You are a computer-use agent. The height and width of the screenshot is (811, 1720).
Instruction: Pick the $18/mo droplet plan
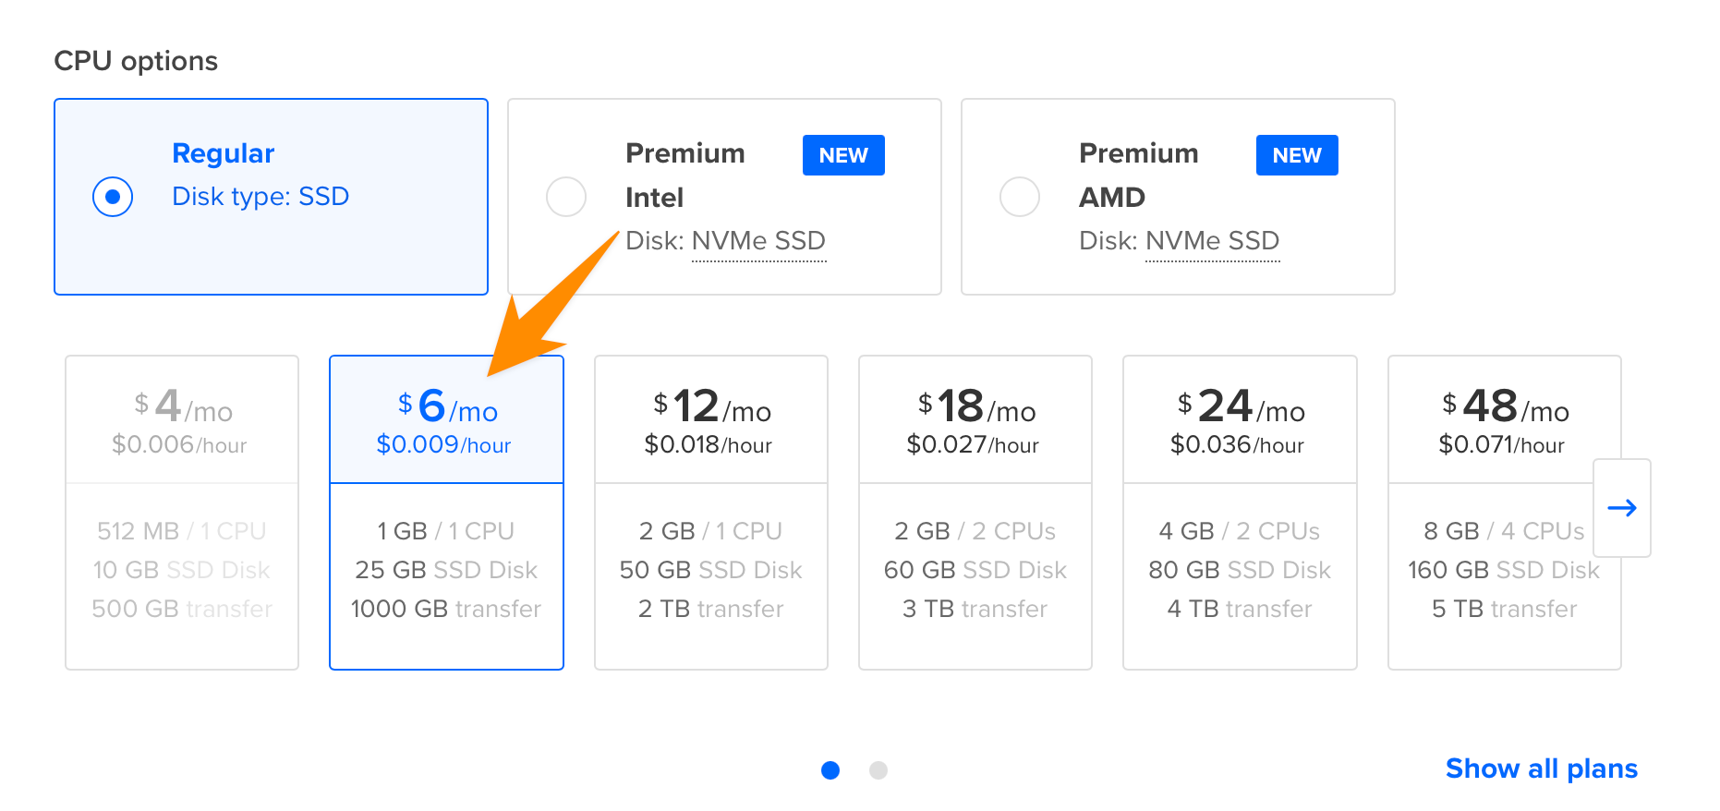[975, 513]
